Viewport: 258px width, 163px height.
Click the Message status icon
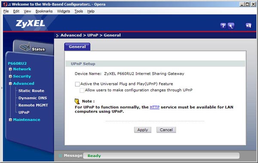(x=60, y=156)
